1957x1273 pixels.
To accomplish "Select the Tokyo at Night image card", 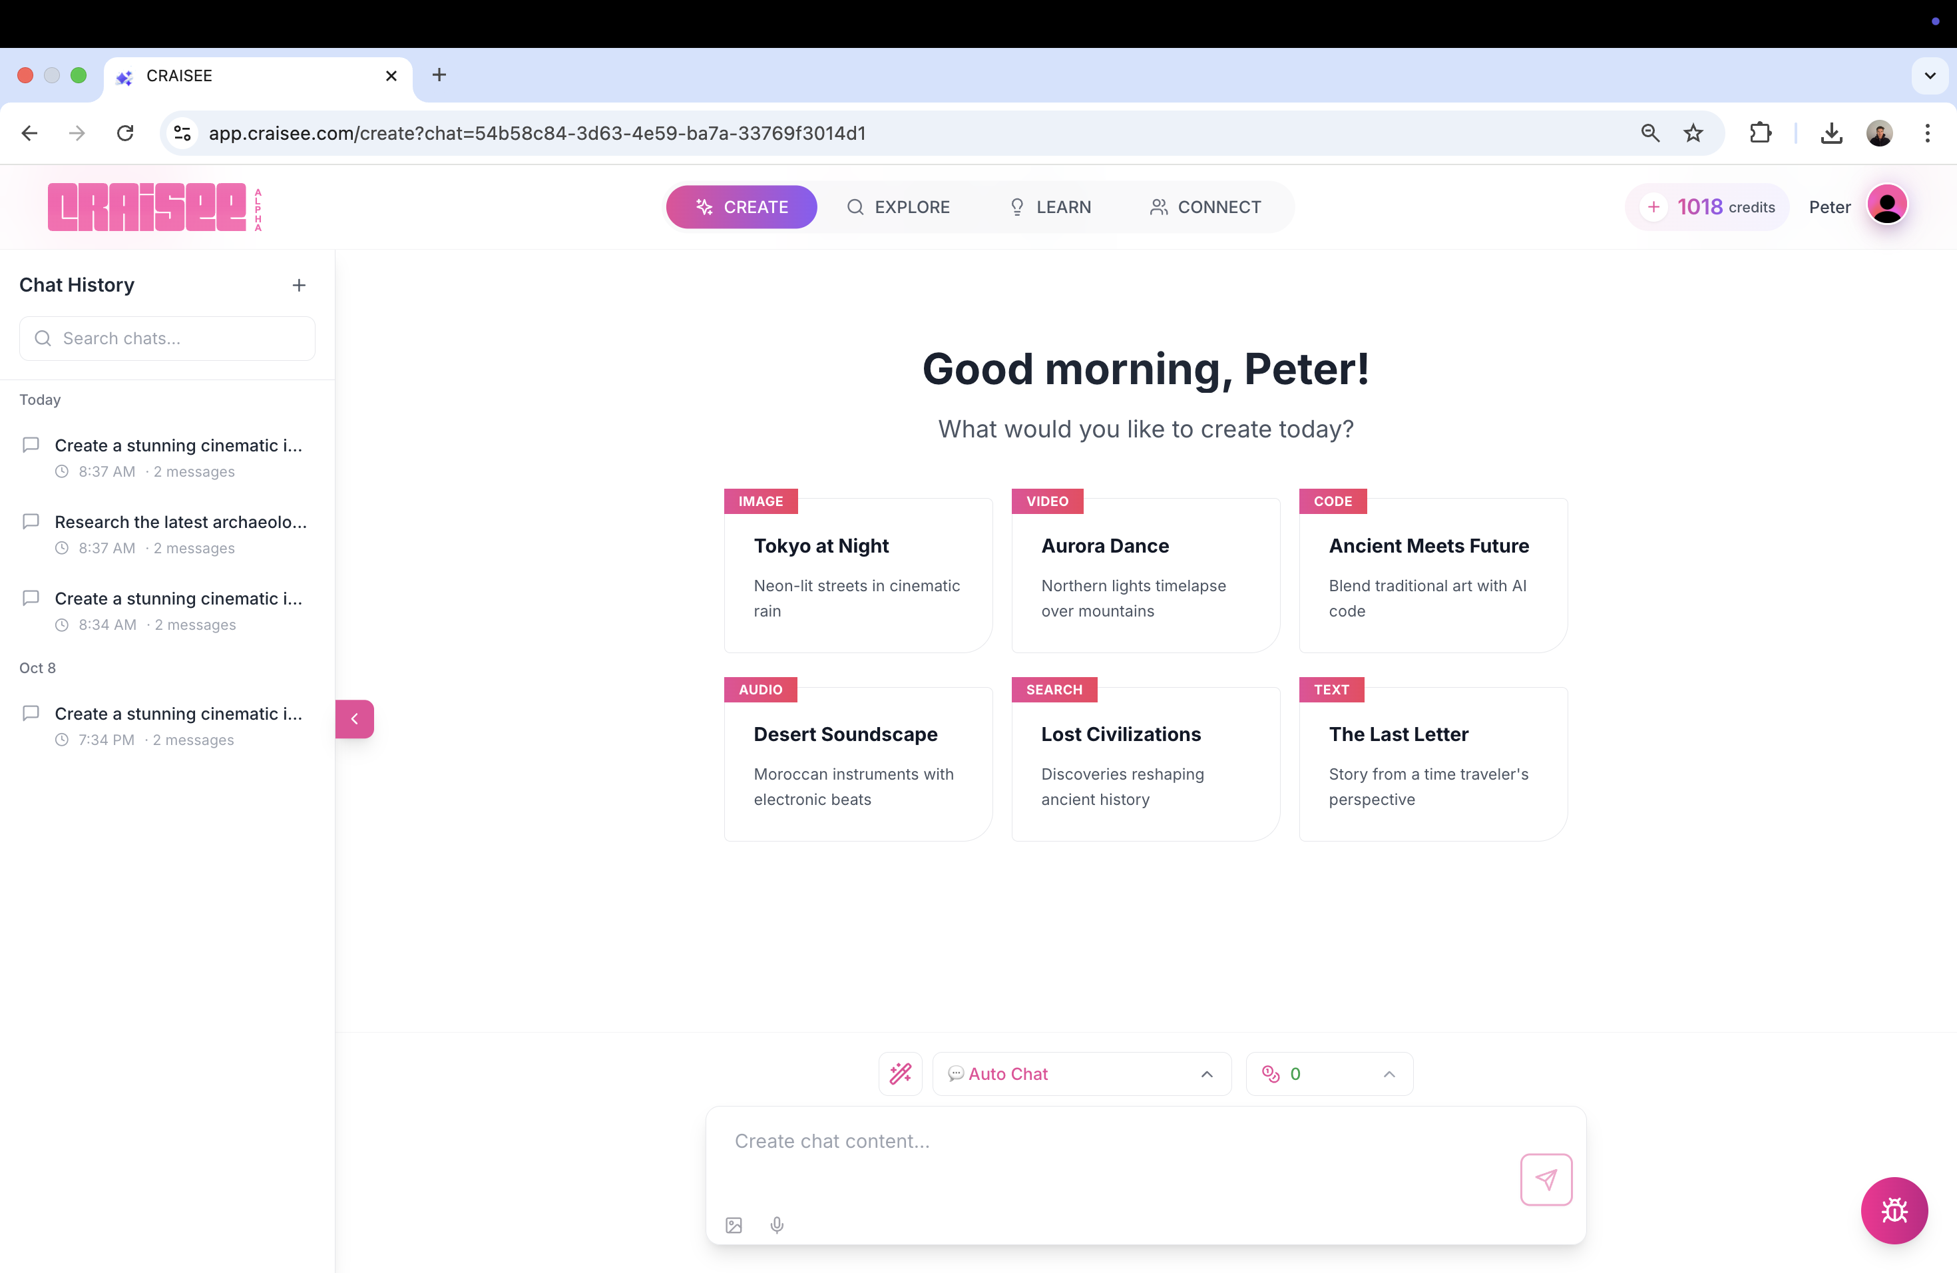I will 857,576.
